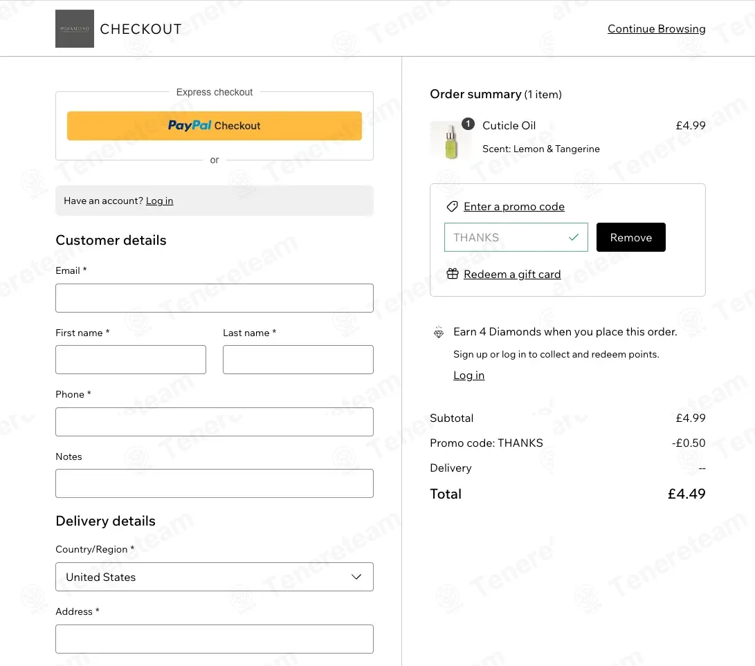
Task: Open the Continue Browsing link
Action: [656, 29]
